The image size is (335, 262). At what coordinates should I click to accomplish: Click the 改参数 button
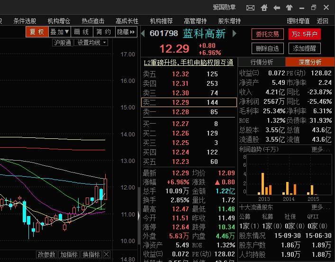tap(46, 254)
